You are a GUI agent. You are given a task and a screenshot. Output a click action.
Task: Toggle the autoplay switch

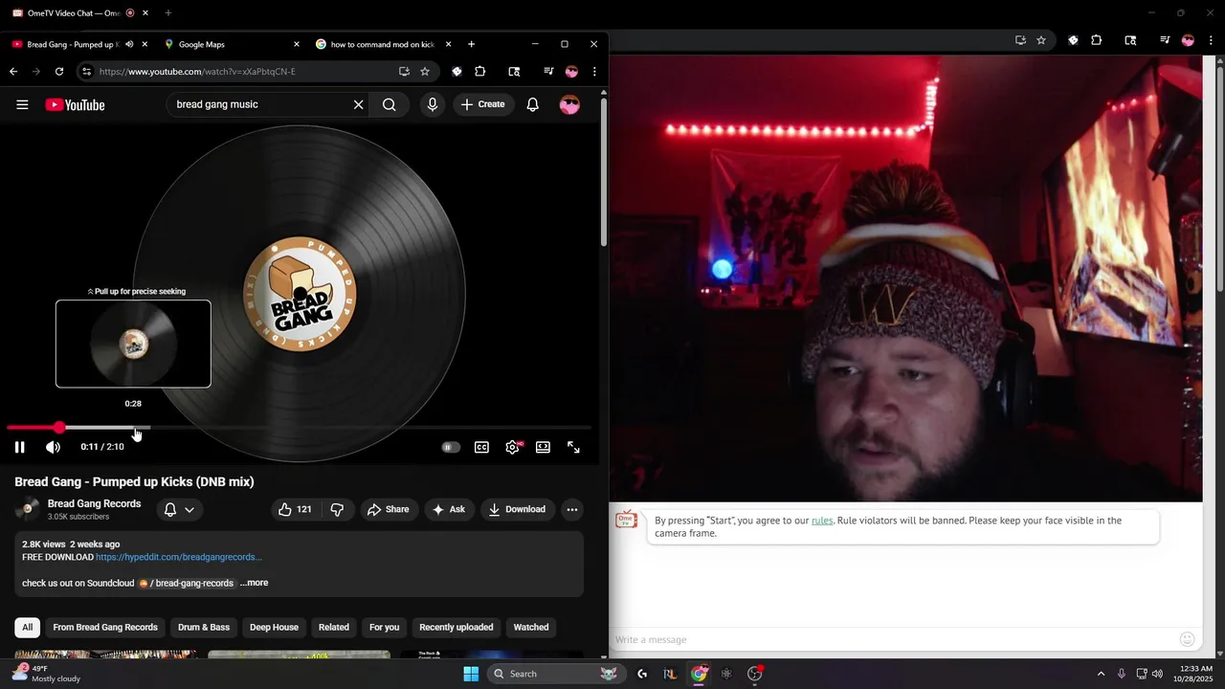tap(451, 447)
